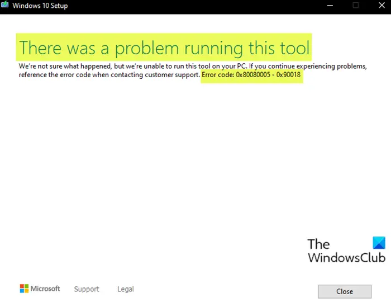
Task: Open the Support link
Action: (x=87, y=289)
